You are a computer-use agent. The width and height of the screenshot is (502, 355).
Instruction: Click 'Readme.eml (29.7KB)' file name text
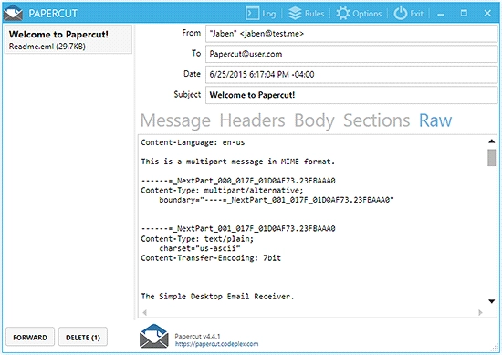(47, 47)
